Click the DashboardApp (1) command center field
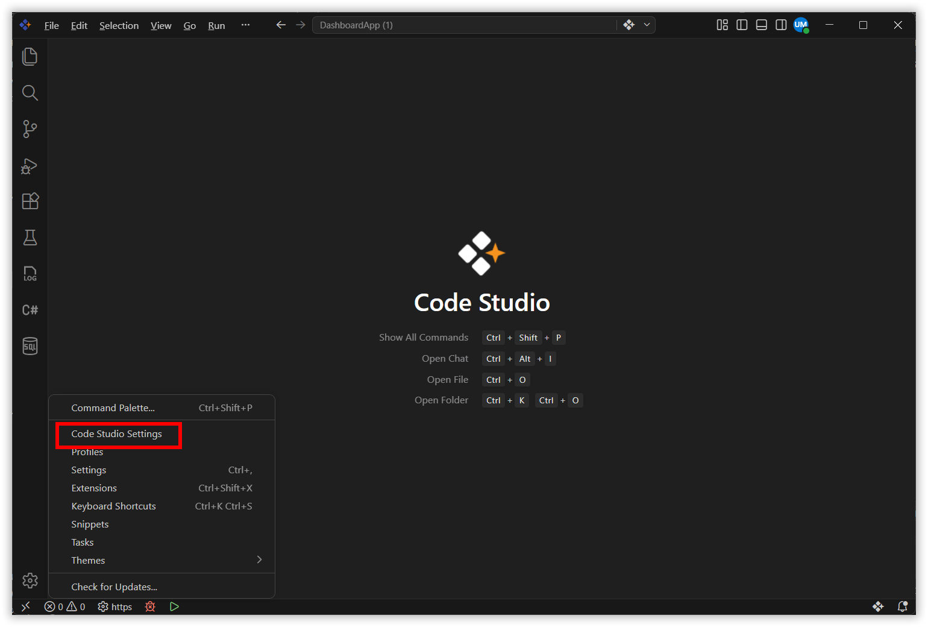928x627 pixels. (x=464, y=25)
